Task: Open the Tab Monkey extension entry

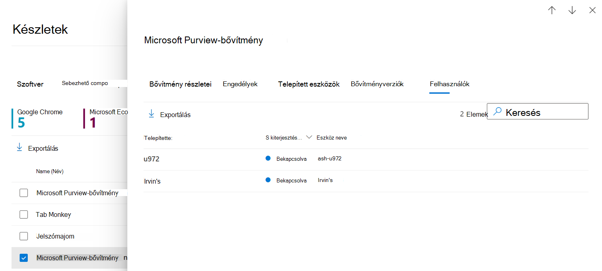Action: tap(53, 214)
